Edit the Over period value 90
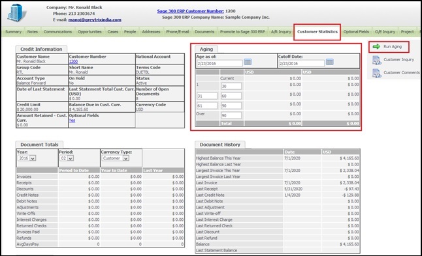Viewport: 422px width, 256px height. pos(231,115)
